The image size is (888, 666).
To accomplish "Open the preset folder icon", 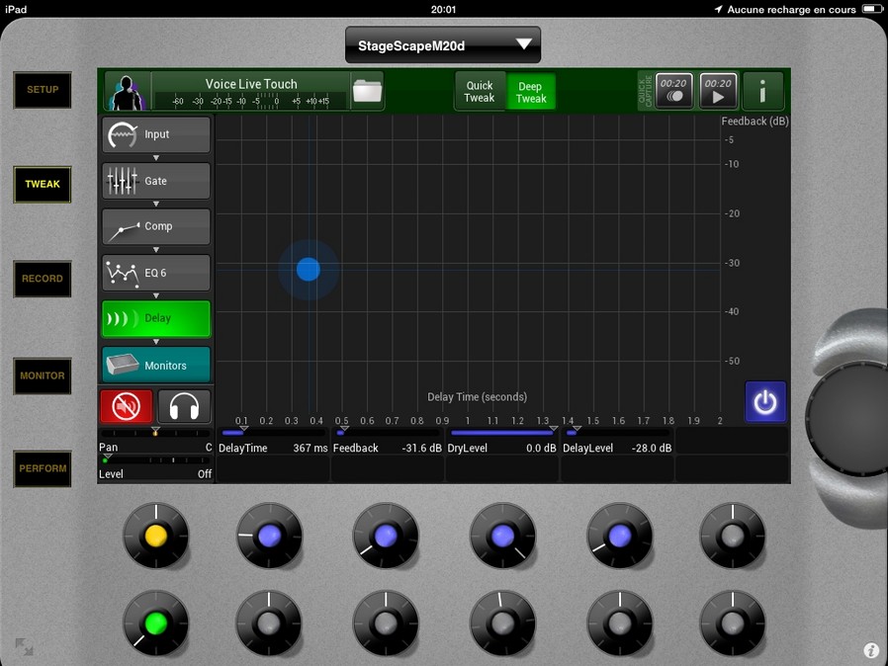I will click(367, 91).
